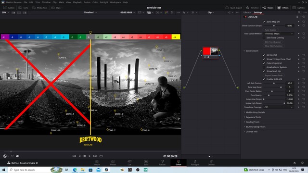The height and width of the screenshot is (173, 308).
Task: Reset Global Exposure to default
Action: pyautogui.click(x=304, y=25)
